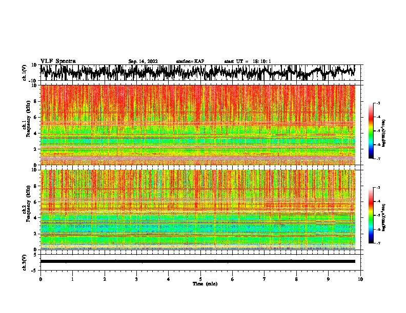
Task: Click the ch.3 black signal bar
Action: [197, 261]
